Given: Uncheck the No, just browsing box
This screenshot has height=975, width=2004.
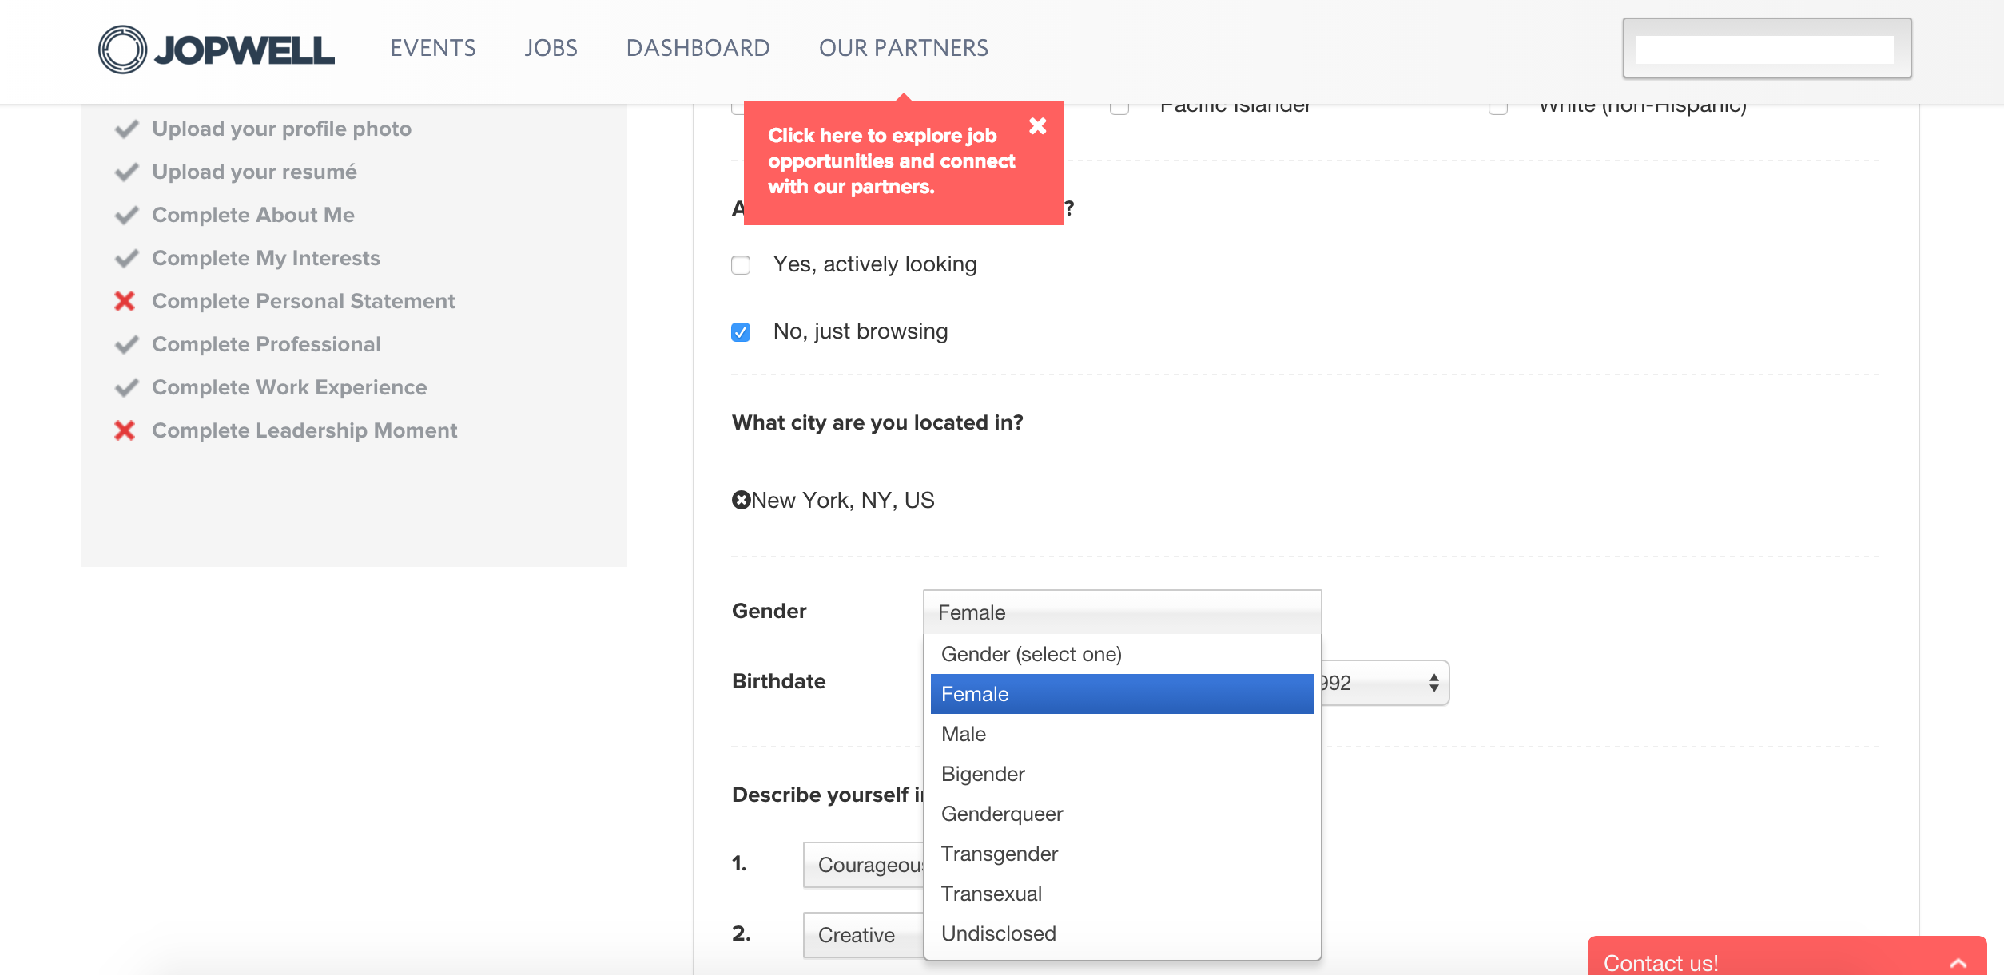Looking at the screenshot, I should pyautogui.click(x=741, y=332).
